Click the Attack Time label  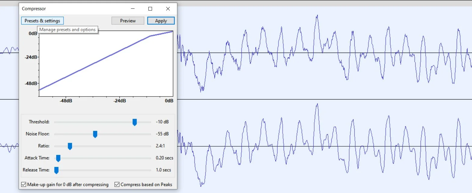pyautogui.click(x=37, y=158)
